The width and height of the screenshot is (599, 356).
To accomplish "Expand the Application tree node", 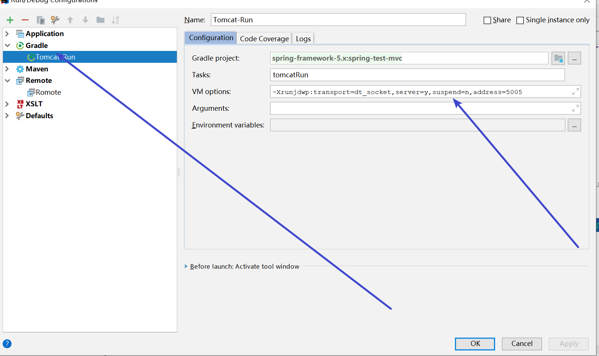I will tap(7, 34).
